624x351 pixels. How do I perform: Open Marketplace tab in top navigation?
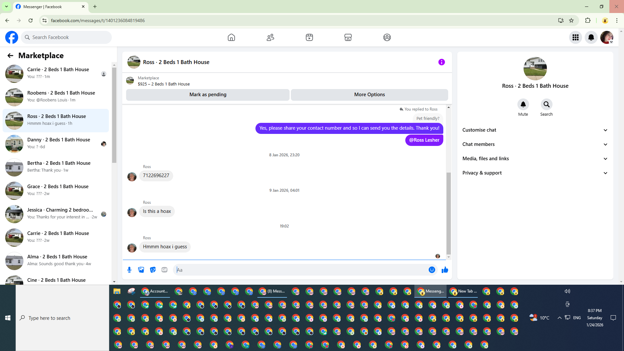tap(348, 37)
